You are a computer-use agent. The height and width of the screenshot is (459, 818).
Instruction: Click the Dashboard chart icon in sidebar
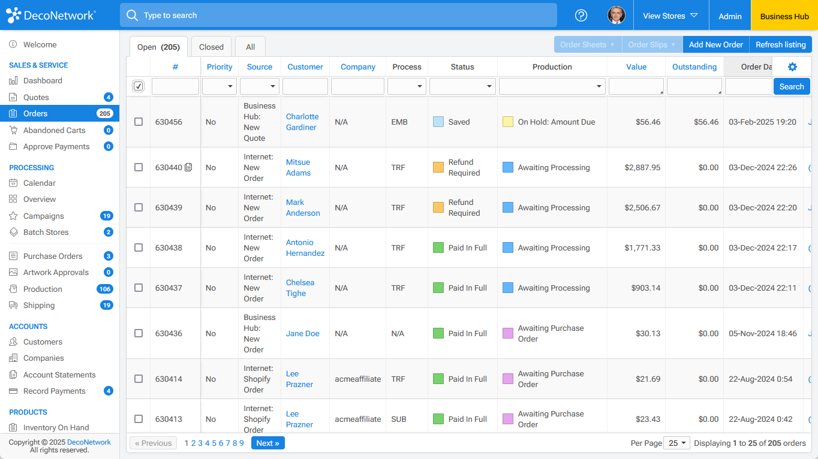click(13, 81)
